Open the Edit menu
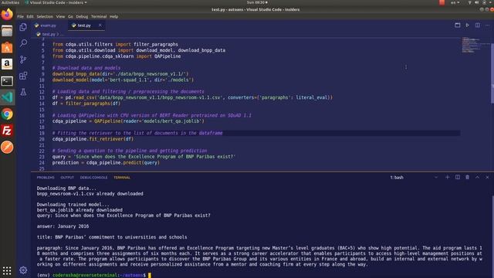This screenshot has width=494, height=278. pyautogui.click(x=30, y=16)
